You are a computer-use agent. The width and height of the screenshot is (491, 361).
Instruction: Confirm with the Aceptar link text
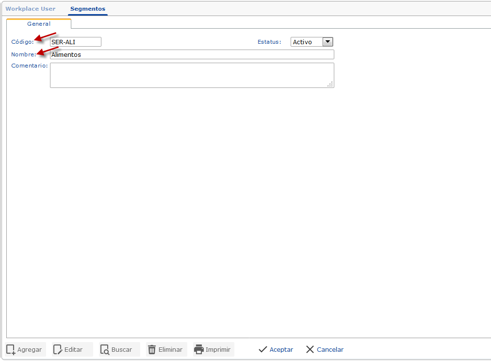click(281, 349)
